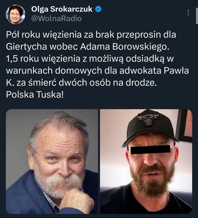The height and width of the screenshot is (218, 198).
Task: Open Olga Srokarczuk's profile avatar
Action: click(15, 14)
